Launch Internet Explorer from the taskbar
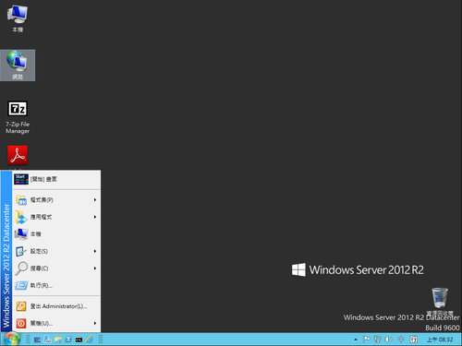 pyautogui.click(x=90, y=340)
